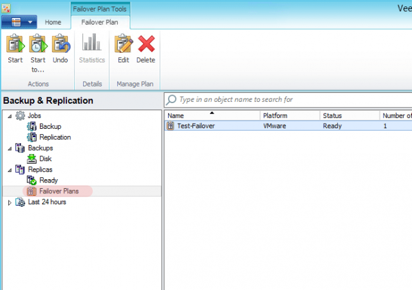
Task: Sort by the Platform column header
Action: (290, 115)
